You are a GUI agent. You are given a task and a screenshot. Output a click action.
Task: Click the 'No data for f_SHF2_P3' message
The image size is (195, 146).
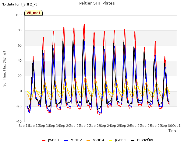(19, 4)
